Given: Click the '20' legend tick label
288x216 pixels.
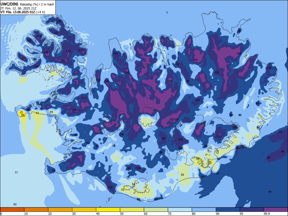Looking at the screenshot, I should pos(50,214).
